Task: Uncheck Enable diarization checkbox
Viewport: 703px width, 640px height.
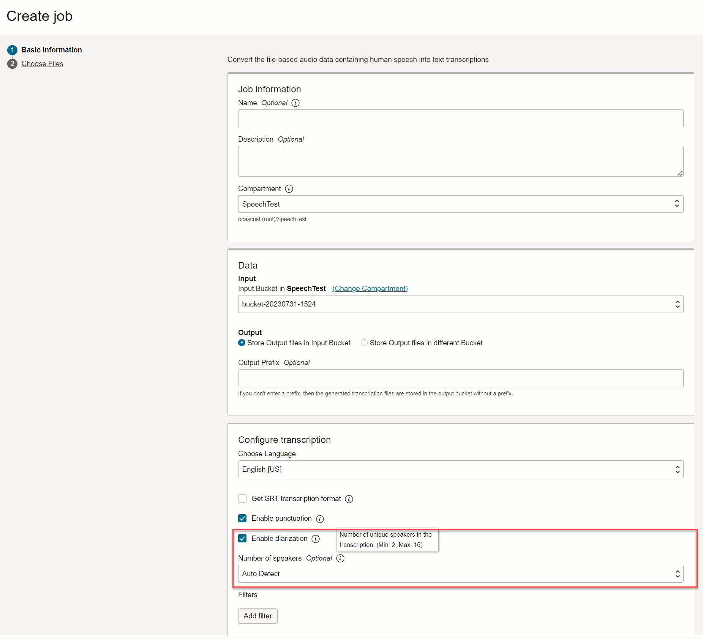Action: [x=242, y=538]
